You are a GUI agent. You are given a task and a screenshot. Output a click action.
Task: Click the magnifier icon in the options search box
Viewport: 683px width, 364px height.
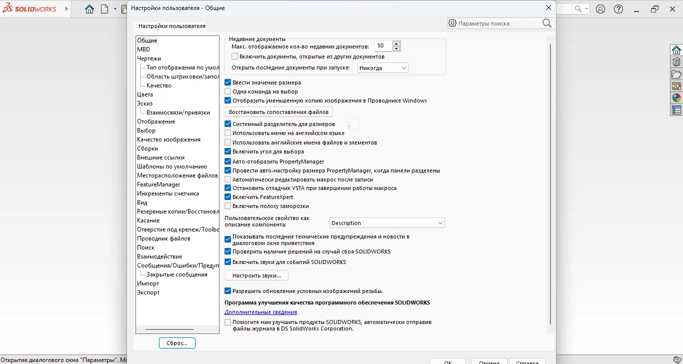click(546, 23)
